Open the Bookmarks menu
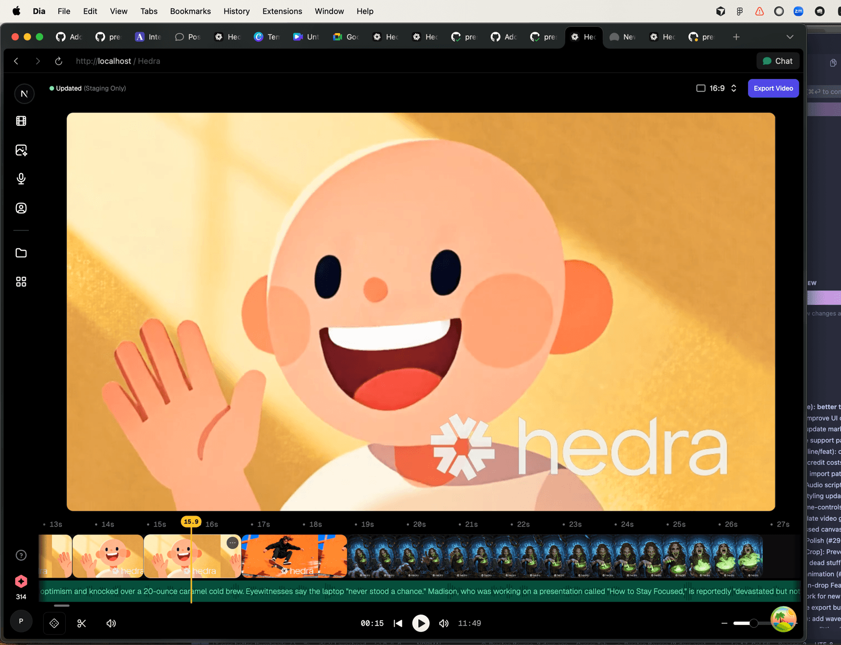The height and width of the screenshot is (645, 841). pyautogui.click(x=190, y=11)
